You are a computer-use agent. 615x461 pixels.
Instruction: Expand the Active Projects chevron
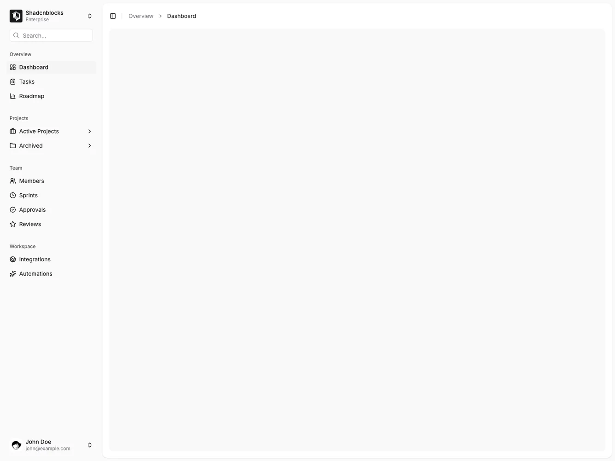(89, 131)
